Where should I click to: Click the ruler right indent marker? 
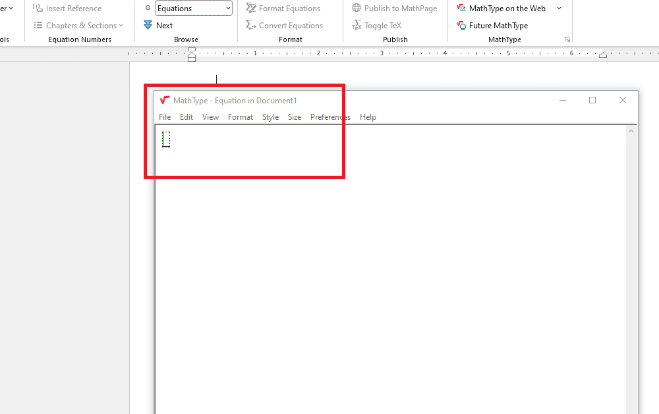click(x=603, y=55)
